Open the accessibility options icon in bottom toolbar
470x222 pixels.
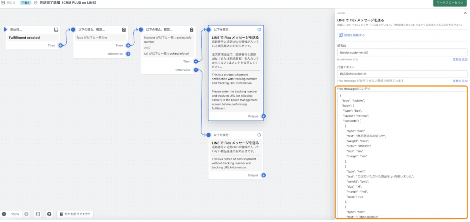[49, 214]
